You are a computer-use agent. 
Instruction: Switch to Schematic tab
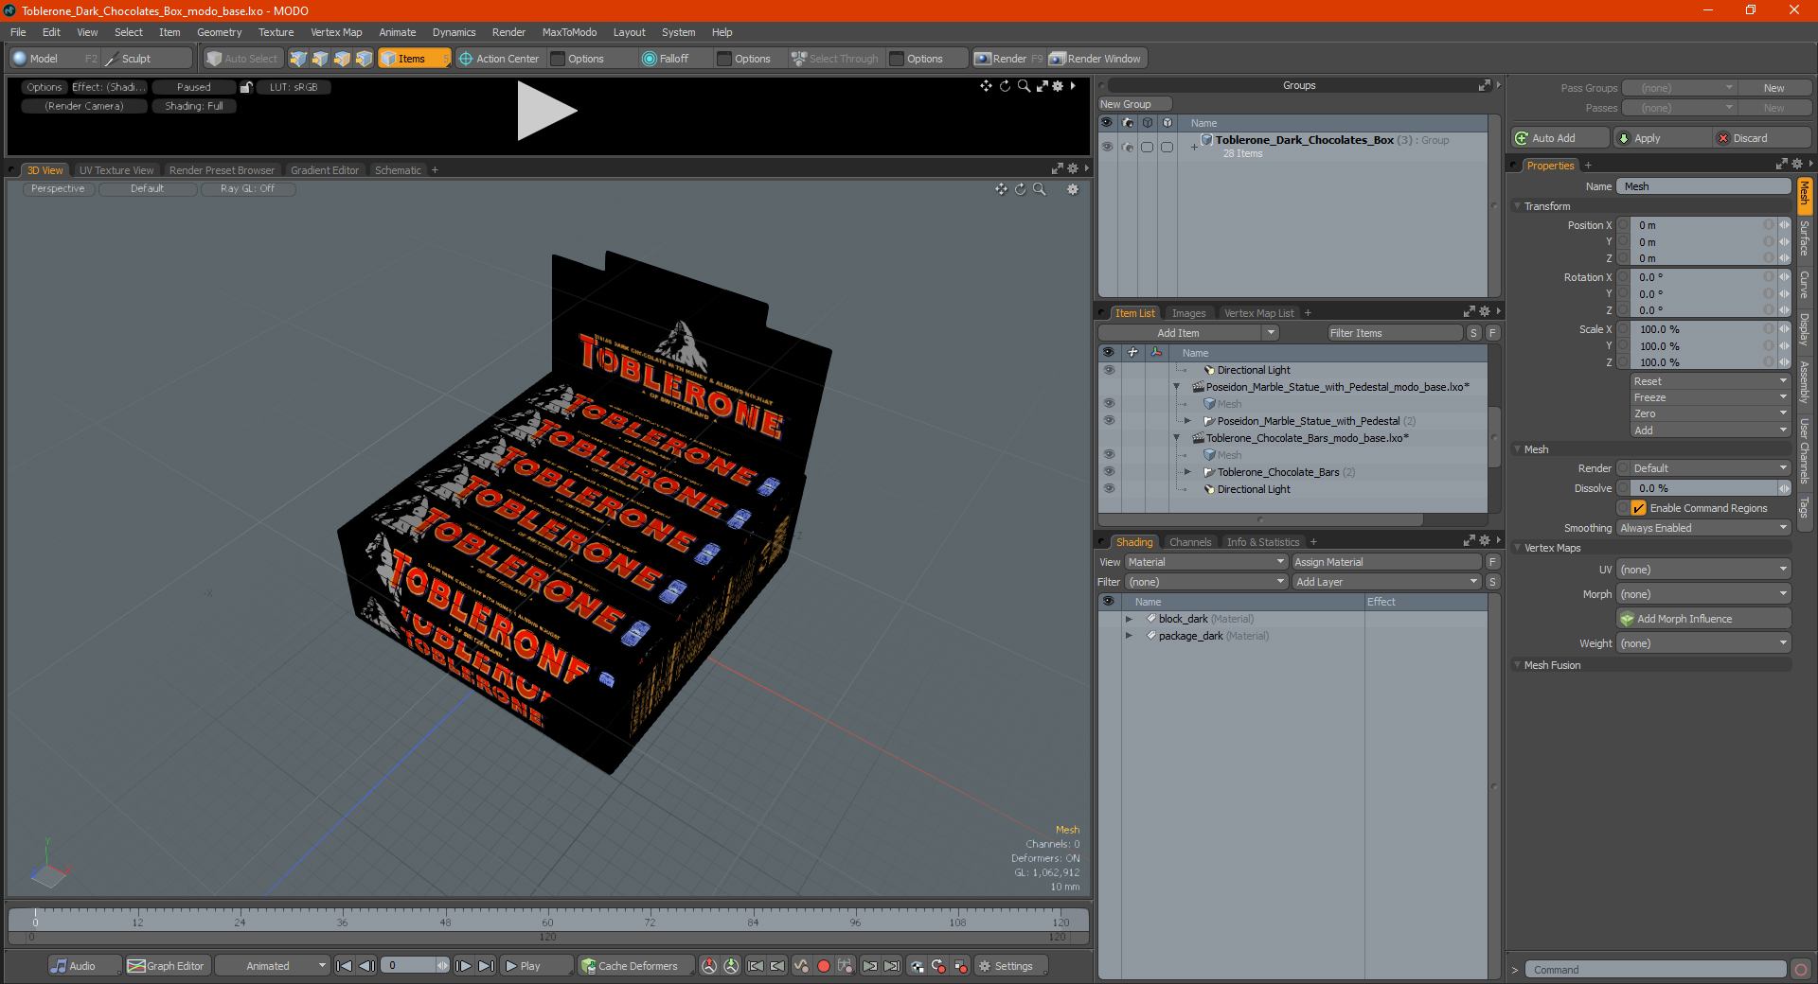tap(398, 170)
